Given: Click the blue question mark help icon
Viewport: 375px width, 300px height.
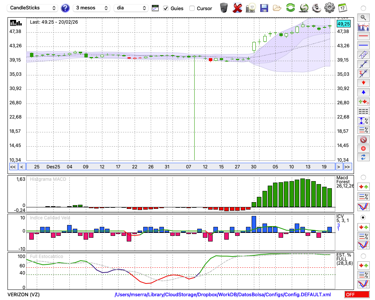Looking at the screenshot, I should pyautogui.click(x=65, y=8).
